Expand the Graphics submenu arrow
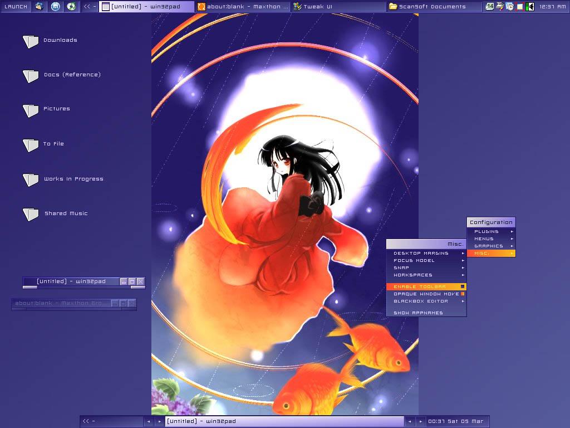This screenshot has height=428, width=570. 512,246
